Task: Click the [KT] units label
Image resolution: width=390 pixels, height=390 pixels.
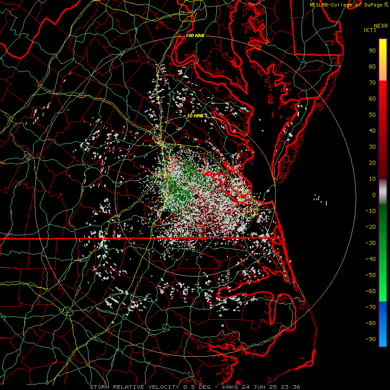Action: pos(370,30)
